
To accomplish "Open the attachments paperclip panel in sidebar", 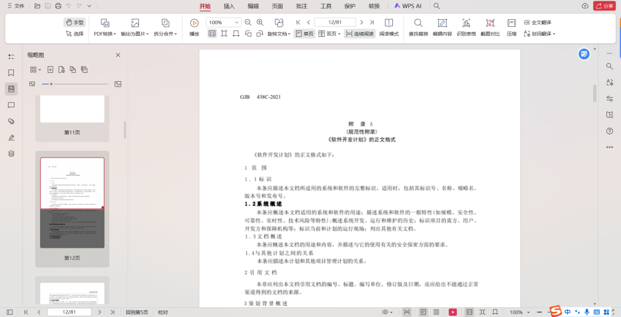I will point(11,121).
